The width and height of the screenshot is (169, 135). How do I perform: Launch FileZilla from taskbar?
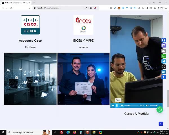(x=61, y=132)
